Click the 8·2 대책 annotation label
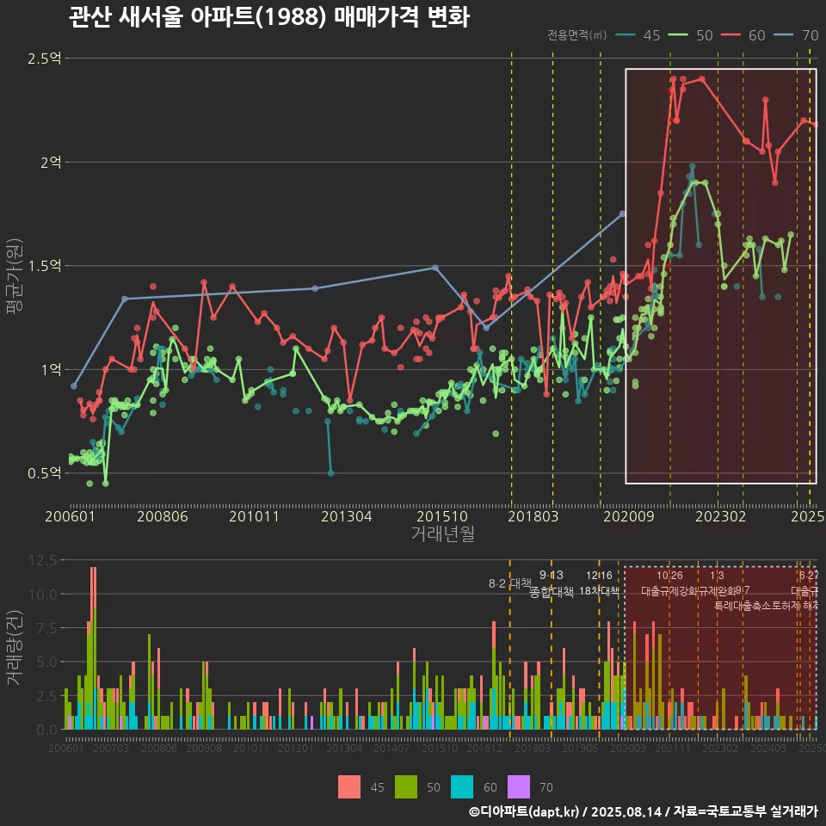 coord(510,583)
